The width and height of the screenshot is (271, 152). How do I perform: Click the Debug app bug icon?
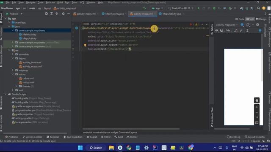tap(214, 8)
